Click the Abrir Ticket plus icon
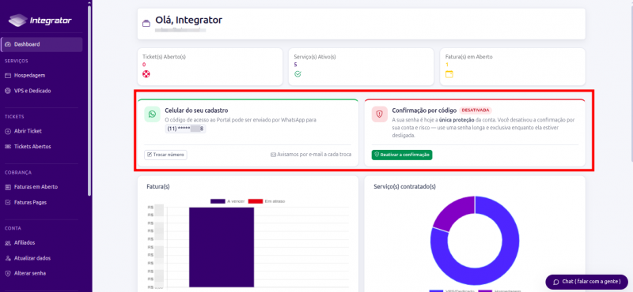The height and width of the screenshot is (292, 633). point(8,131)
